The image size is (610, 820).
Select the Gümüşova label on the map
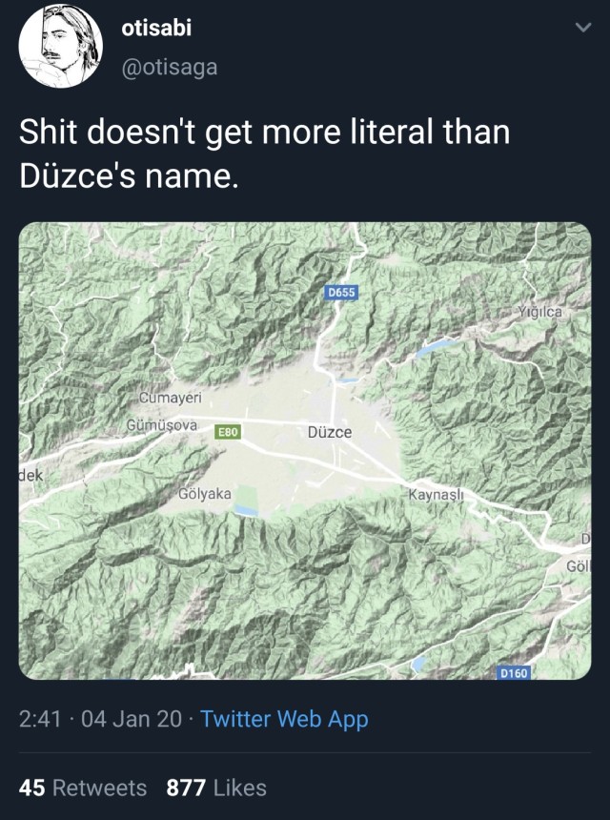162,425
